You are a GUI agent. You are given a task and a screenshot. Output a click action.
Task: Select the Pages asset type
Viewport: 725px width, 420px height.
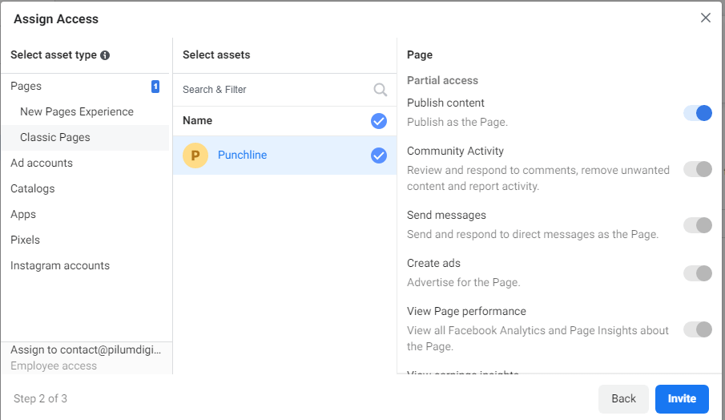[26, 87]
